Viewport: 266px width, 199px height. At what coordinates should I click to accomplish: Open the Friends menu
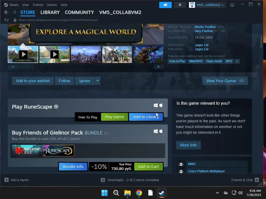(38, 5)
